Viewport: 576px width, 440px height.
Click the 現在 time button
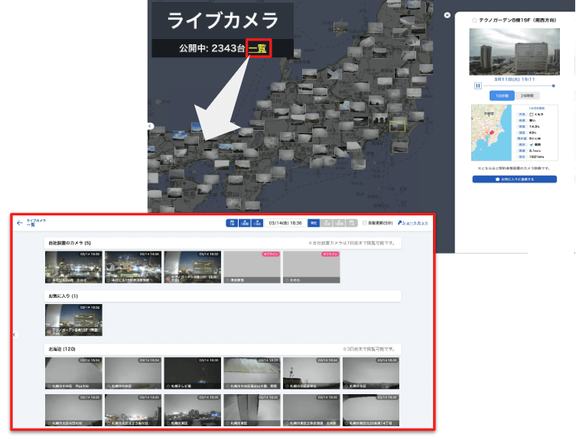tap(314, 223)
